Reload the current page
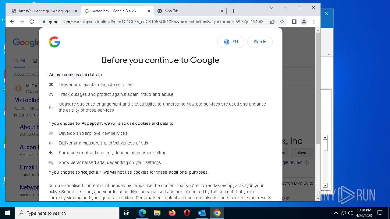390x219 pixels. coord(32,22)
